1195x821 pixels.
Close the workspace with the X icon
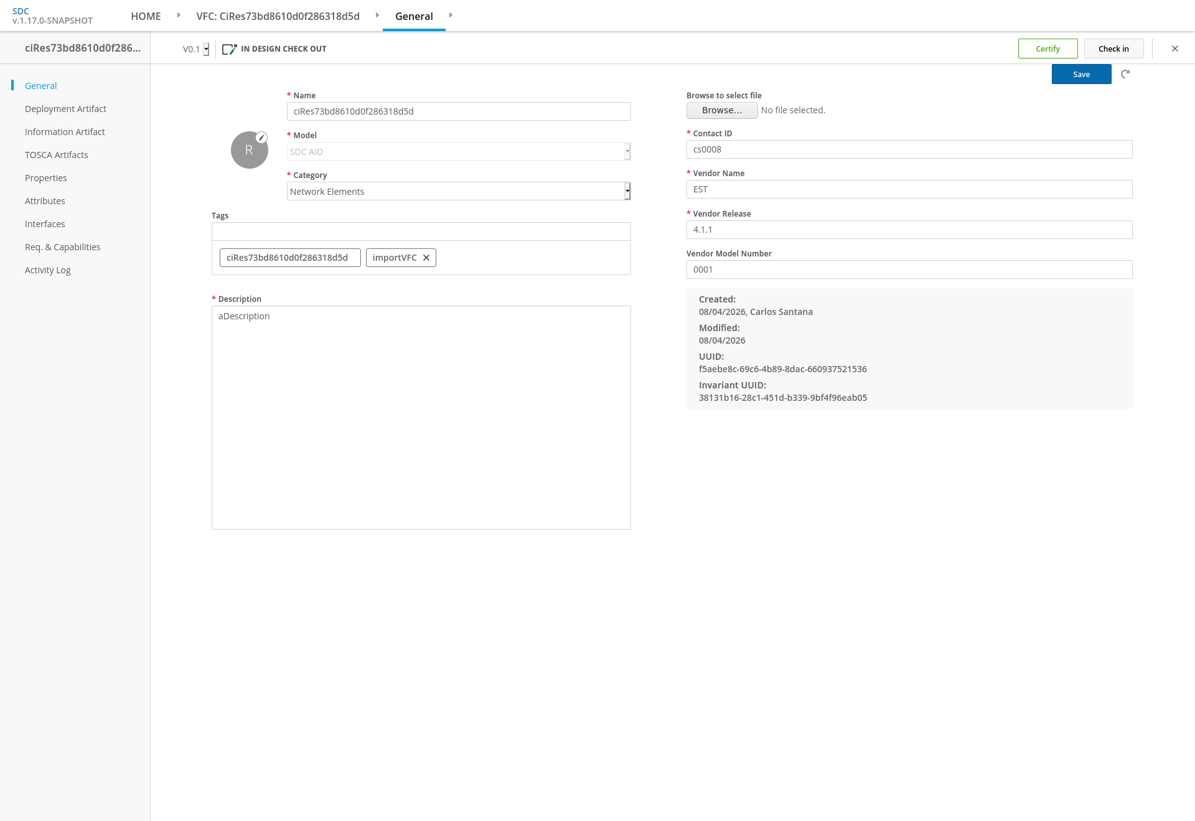pyautogui.click(x=1175, y=49)
